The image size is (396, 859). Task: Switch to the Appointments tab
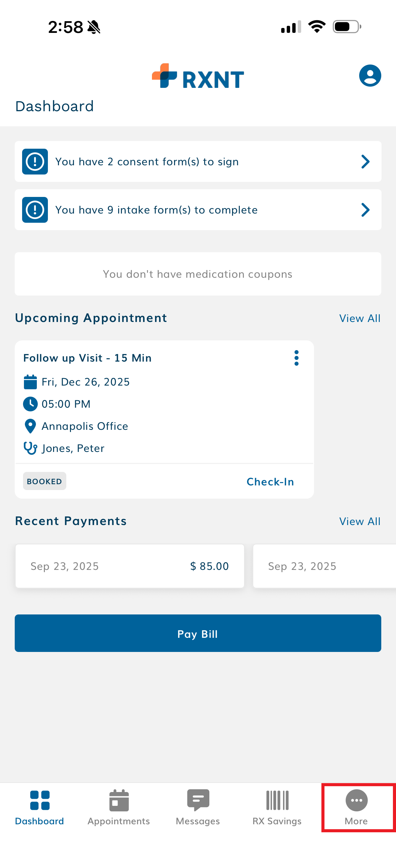(119, 807)
